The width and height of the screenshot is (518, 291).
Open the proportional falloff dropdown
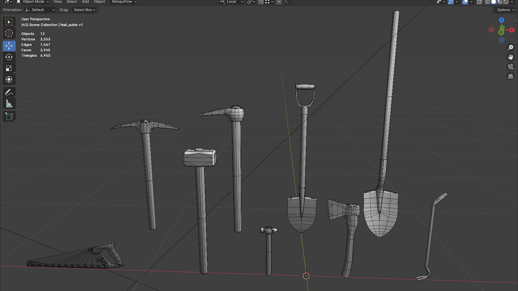[288, 2]
